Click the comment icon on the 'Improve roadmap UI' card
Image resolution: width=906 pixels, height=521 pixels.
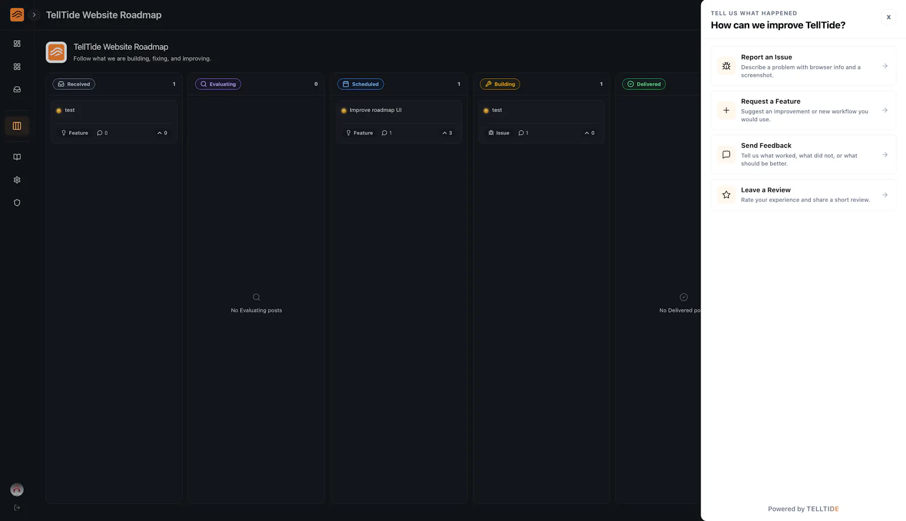point(384,133)
